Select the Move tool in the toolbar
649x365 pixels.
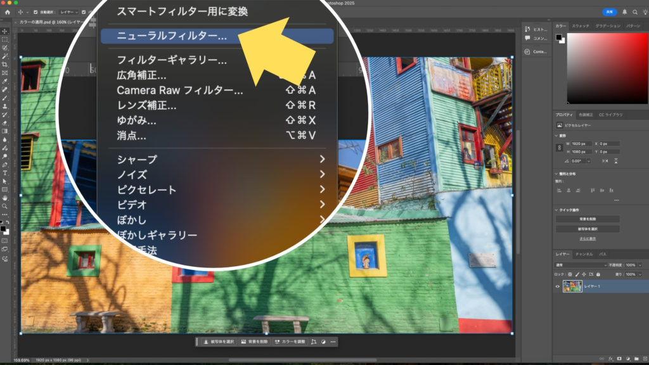[4, 31]
